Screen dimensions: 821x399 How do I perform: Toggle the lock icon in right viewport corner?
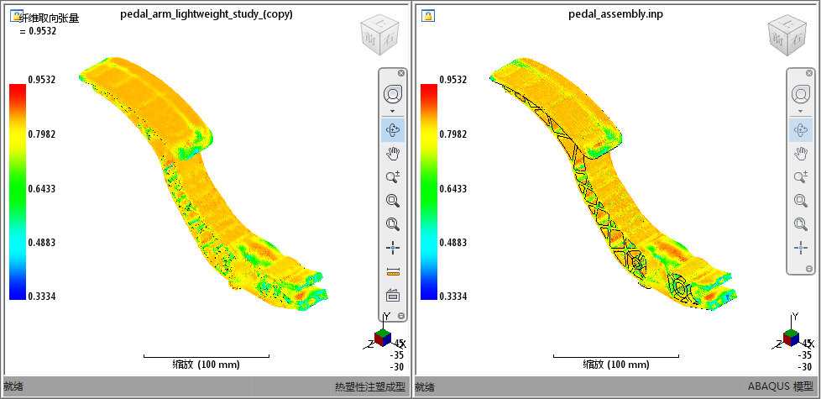(428, 15)
